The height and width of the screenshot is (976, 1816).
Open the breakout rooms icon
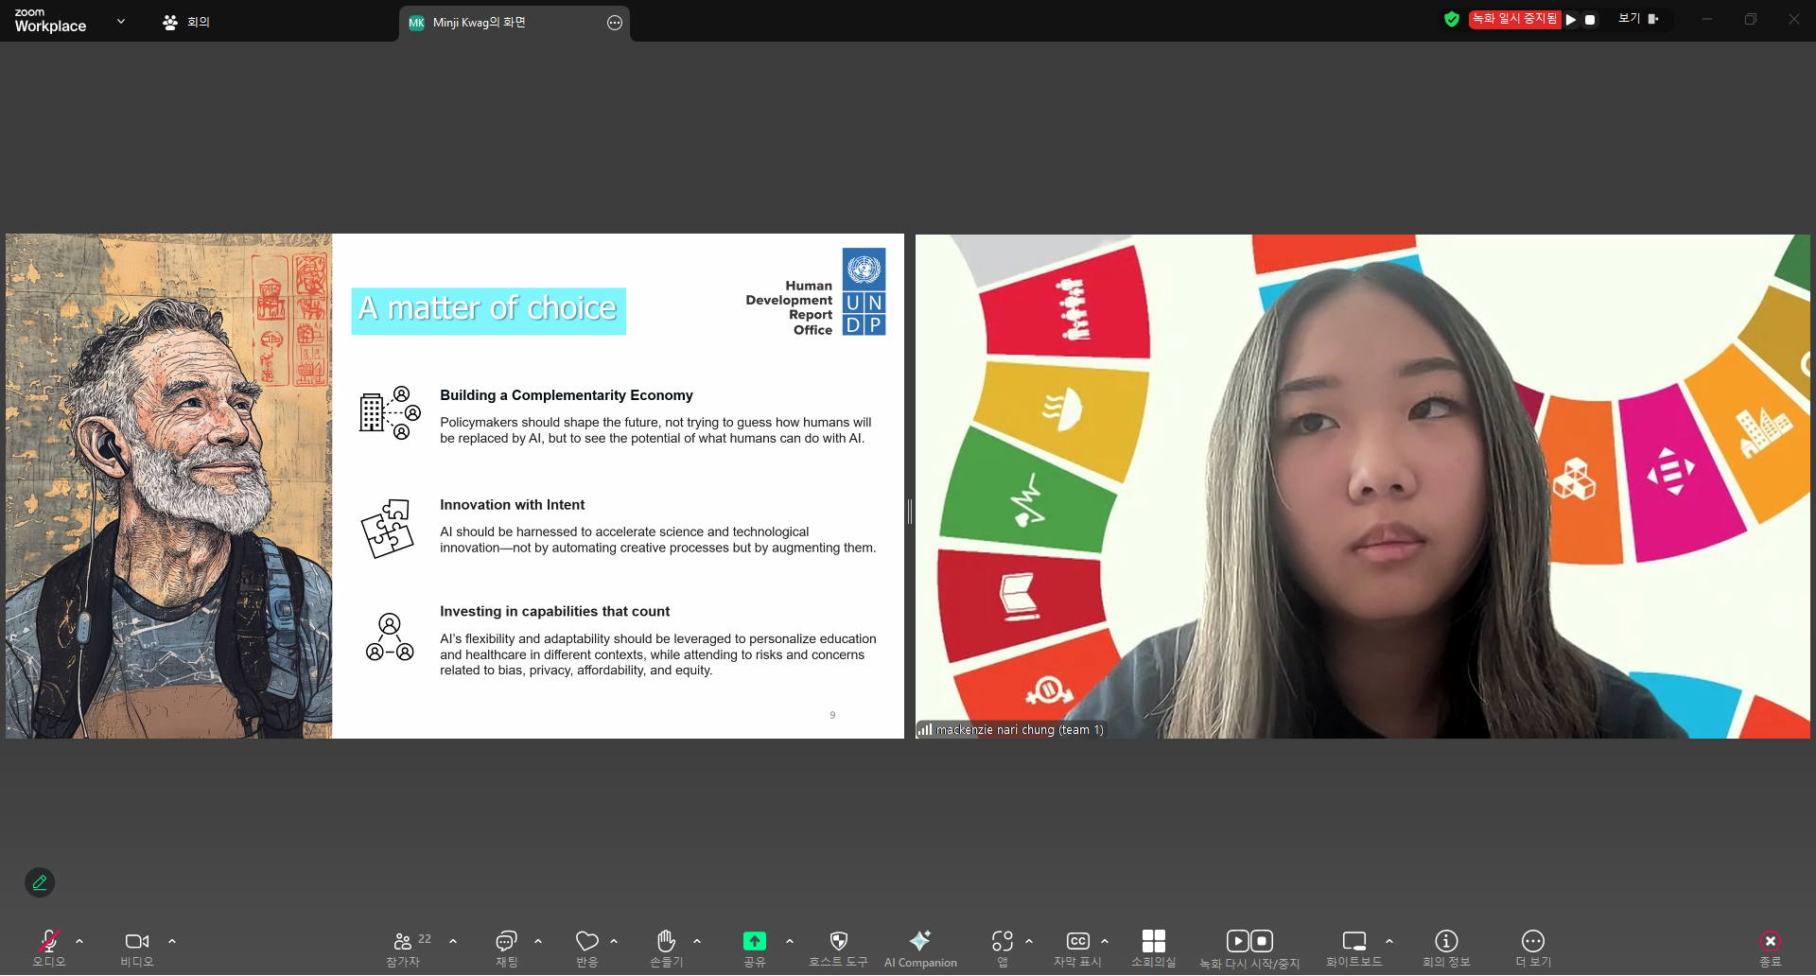coord(1153,942)
